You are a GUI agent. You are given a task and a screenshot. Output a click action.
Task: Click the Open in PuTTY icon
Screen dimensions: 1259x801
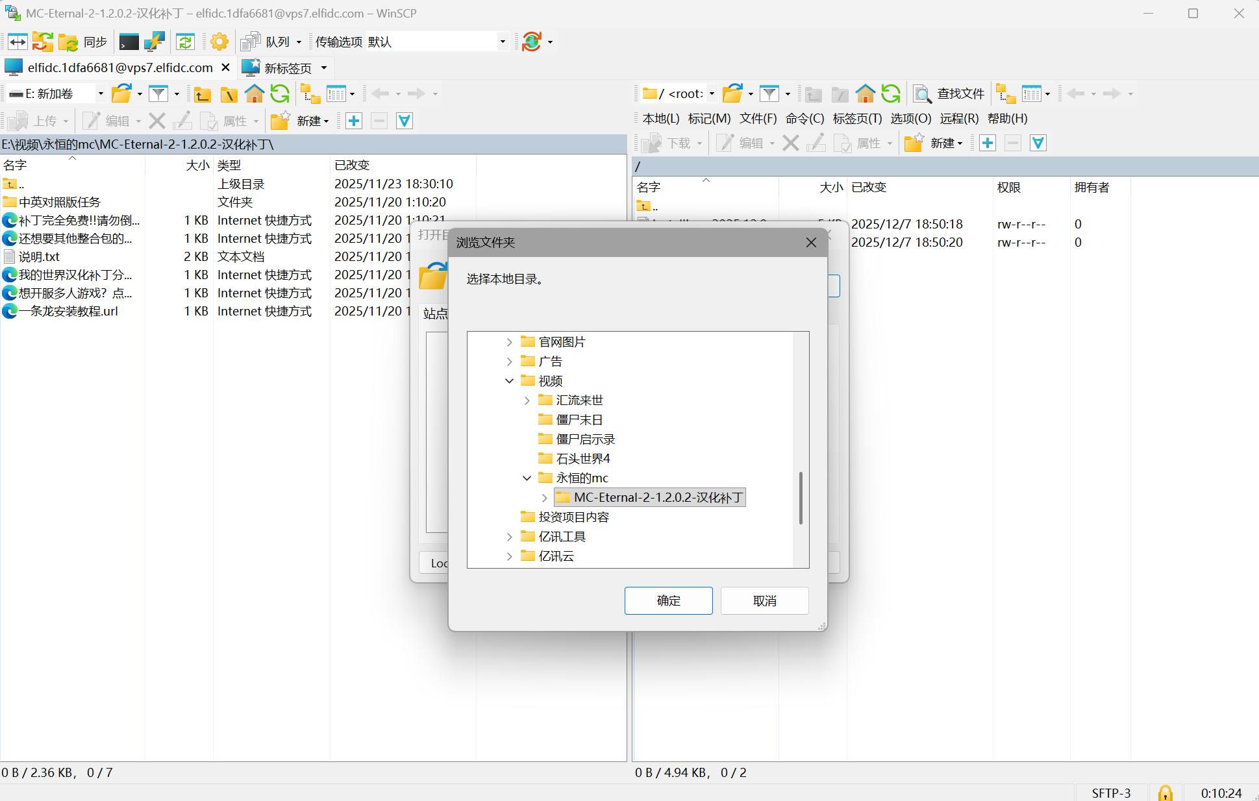point(155,42)
